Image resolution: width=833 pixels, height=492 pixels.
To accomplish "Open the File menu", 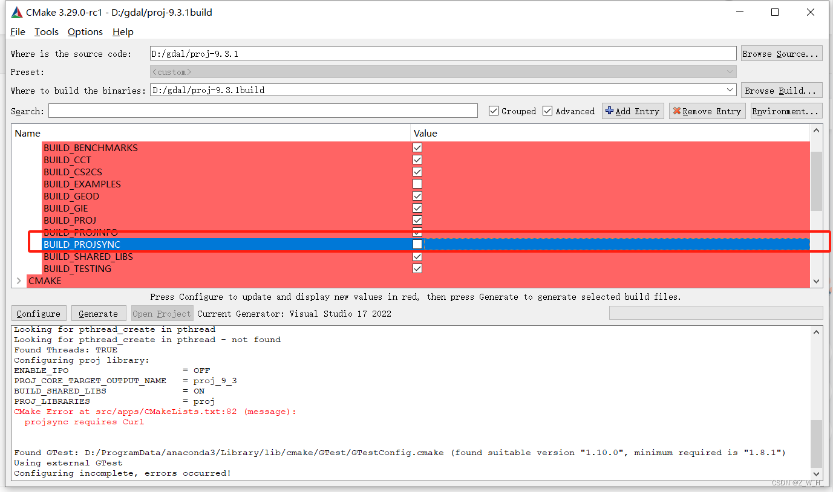I will click(18, 31).
